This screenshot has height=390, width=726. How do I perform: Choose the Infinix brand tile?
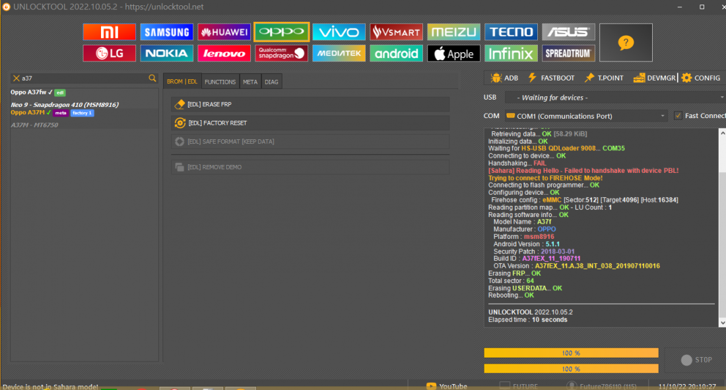pyautogui.click(x=511, y=53)
